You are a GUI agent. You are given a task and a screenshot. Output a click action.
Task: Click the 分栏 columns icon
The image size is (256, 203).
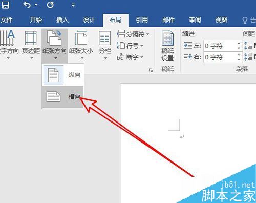(104, 38)
